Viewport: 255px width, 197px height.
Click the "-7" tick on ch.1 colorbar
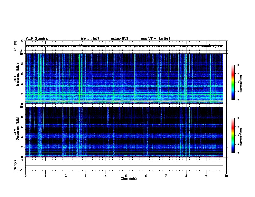[237, 100]
